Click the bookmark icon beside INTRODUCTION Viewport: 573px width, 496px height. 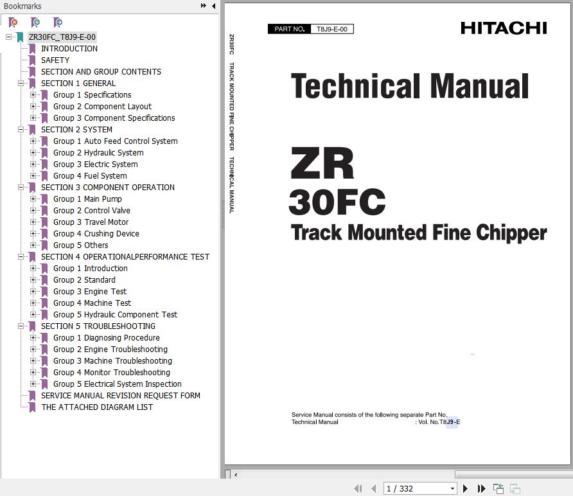(32, 49)
